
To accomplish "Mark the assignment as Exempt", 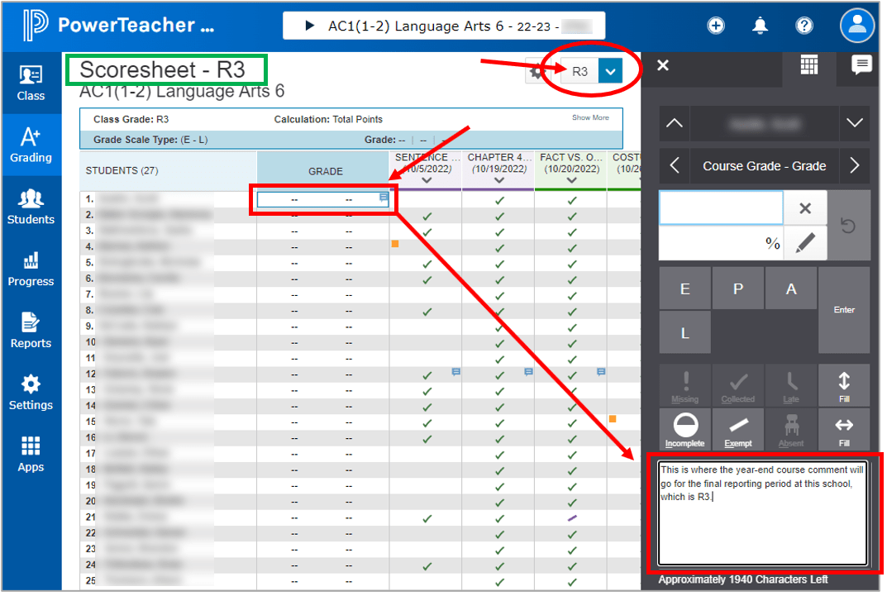I will 738,429.
